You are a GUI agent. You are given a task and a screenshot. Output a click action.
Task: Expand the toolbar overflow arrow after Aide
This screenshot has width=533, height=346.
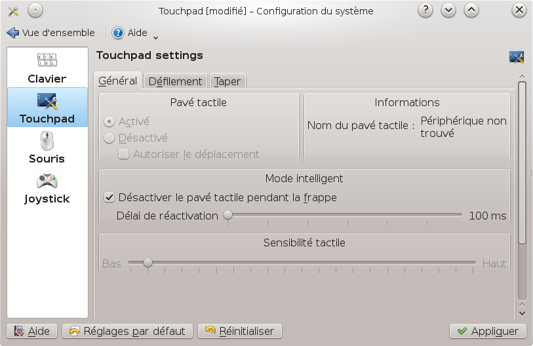(x=155, y=35)
